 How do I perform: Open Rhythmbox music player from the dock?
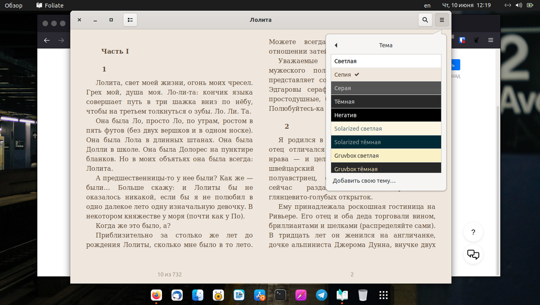[219, 295]
